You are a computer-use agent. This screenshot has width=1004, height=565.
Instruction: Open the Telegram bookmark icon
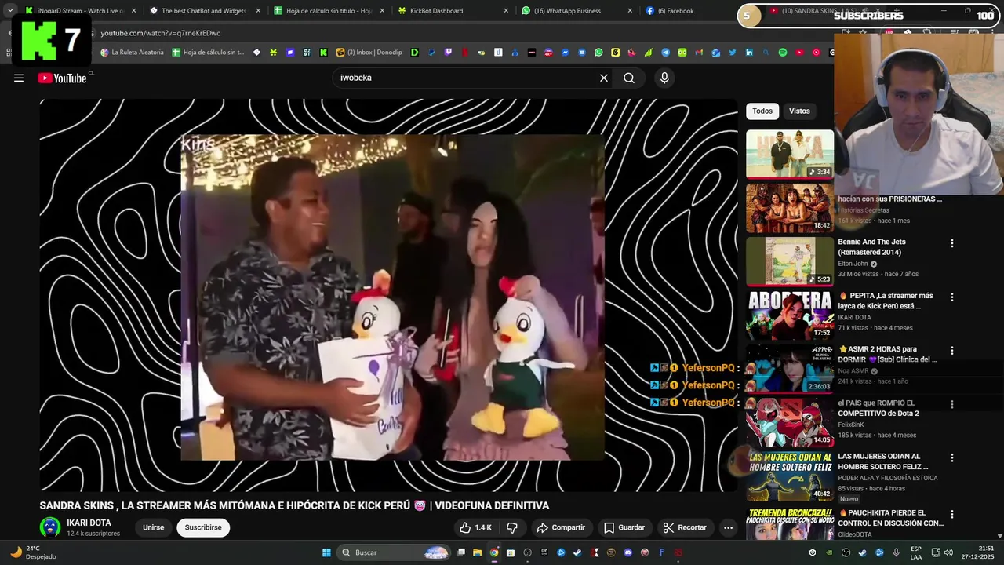tap(665, 53)
